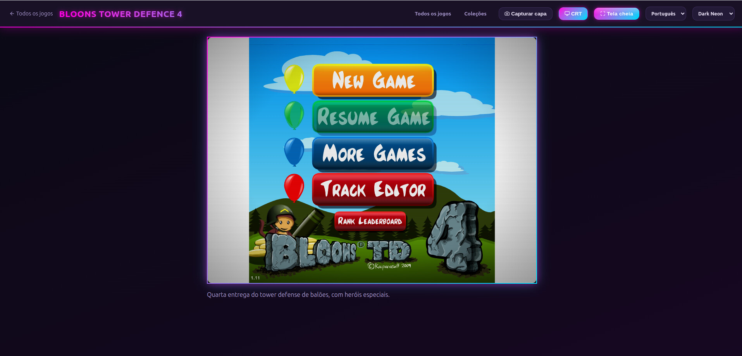Open the Dark Neon theme dropdown
The width and height of the screenshot is (742, 356).
click(713, 14)
